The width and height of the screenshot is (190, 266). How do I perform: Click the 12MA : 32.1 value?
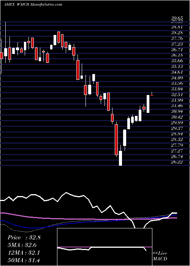(24, 253)
